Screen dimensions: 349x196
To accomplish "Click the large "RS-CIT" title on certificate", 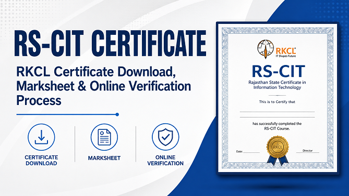I will (278, 72).
